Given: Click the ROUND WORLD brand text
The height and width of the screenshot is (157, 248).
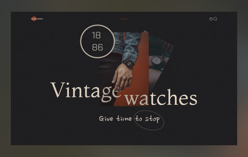Looking at the screenshot, I should [37, 19].
